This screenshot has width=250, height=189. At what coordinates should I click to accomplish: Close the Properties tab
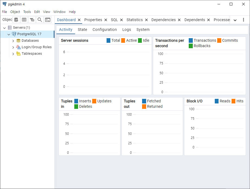click(x=106, y=20)
